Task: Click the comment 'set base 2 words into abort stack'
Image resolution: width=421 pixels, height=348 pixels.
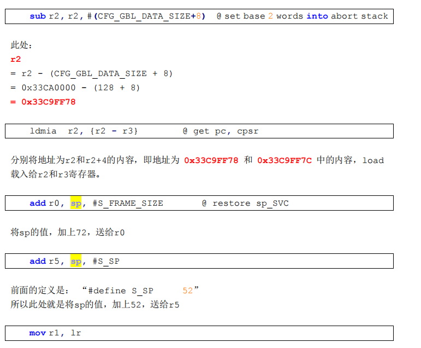Action: pyautogui.click(x=306, y=16)
